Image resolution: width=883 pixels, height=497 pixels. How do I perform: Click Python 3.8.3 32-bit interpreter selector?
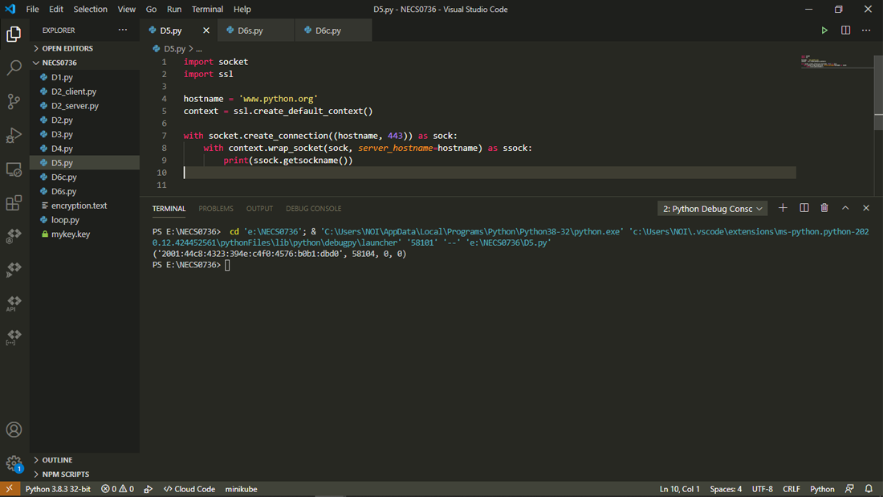[58, 489]
